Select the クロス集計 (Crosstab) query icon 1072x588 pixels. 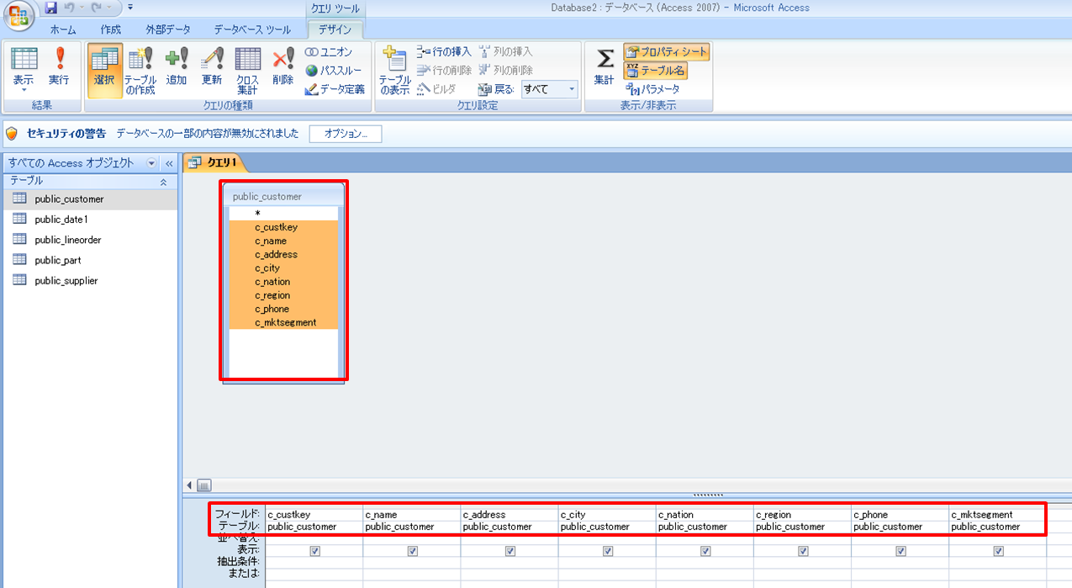tap(247, 71)
